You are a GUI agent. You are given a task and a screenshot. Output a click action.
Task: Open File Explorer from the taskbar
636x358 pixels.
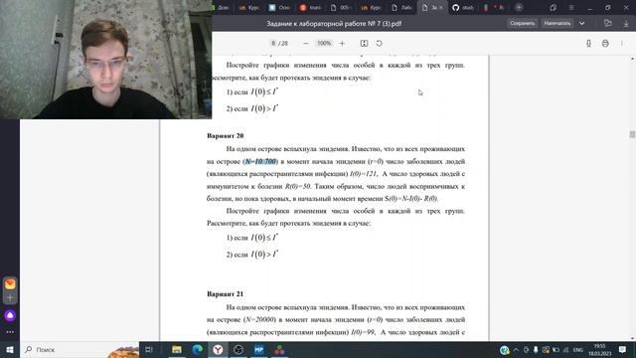(177, 349)
